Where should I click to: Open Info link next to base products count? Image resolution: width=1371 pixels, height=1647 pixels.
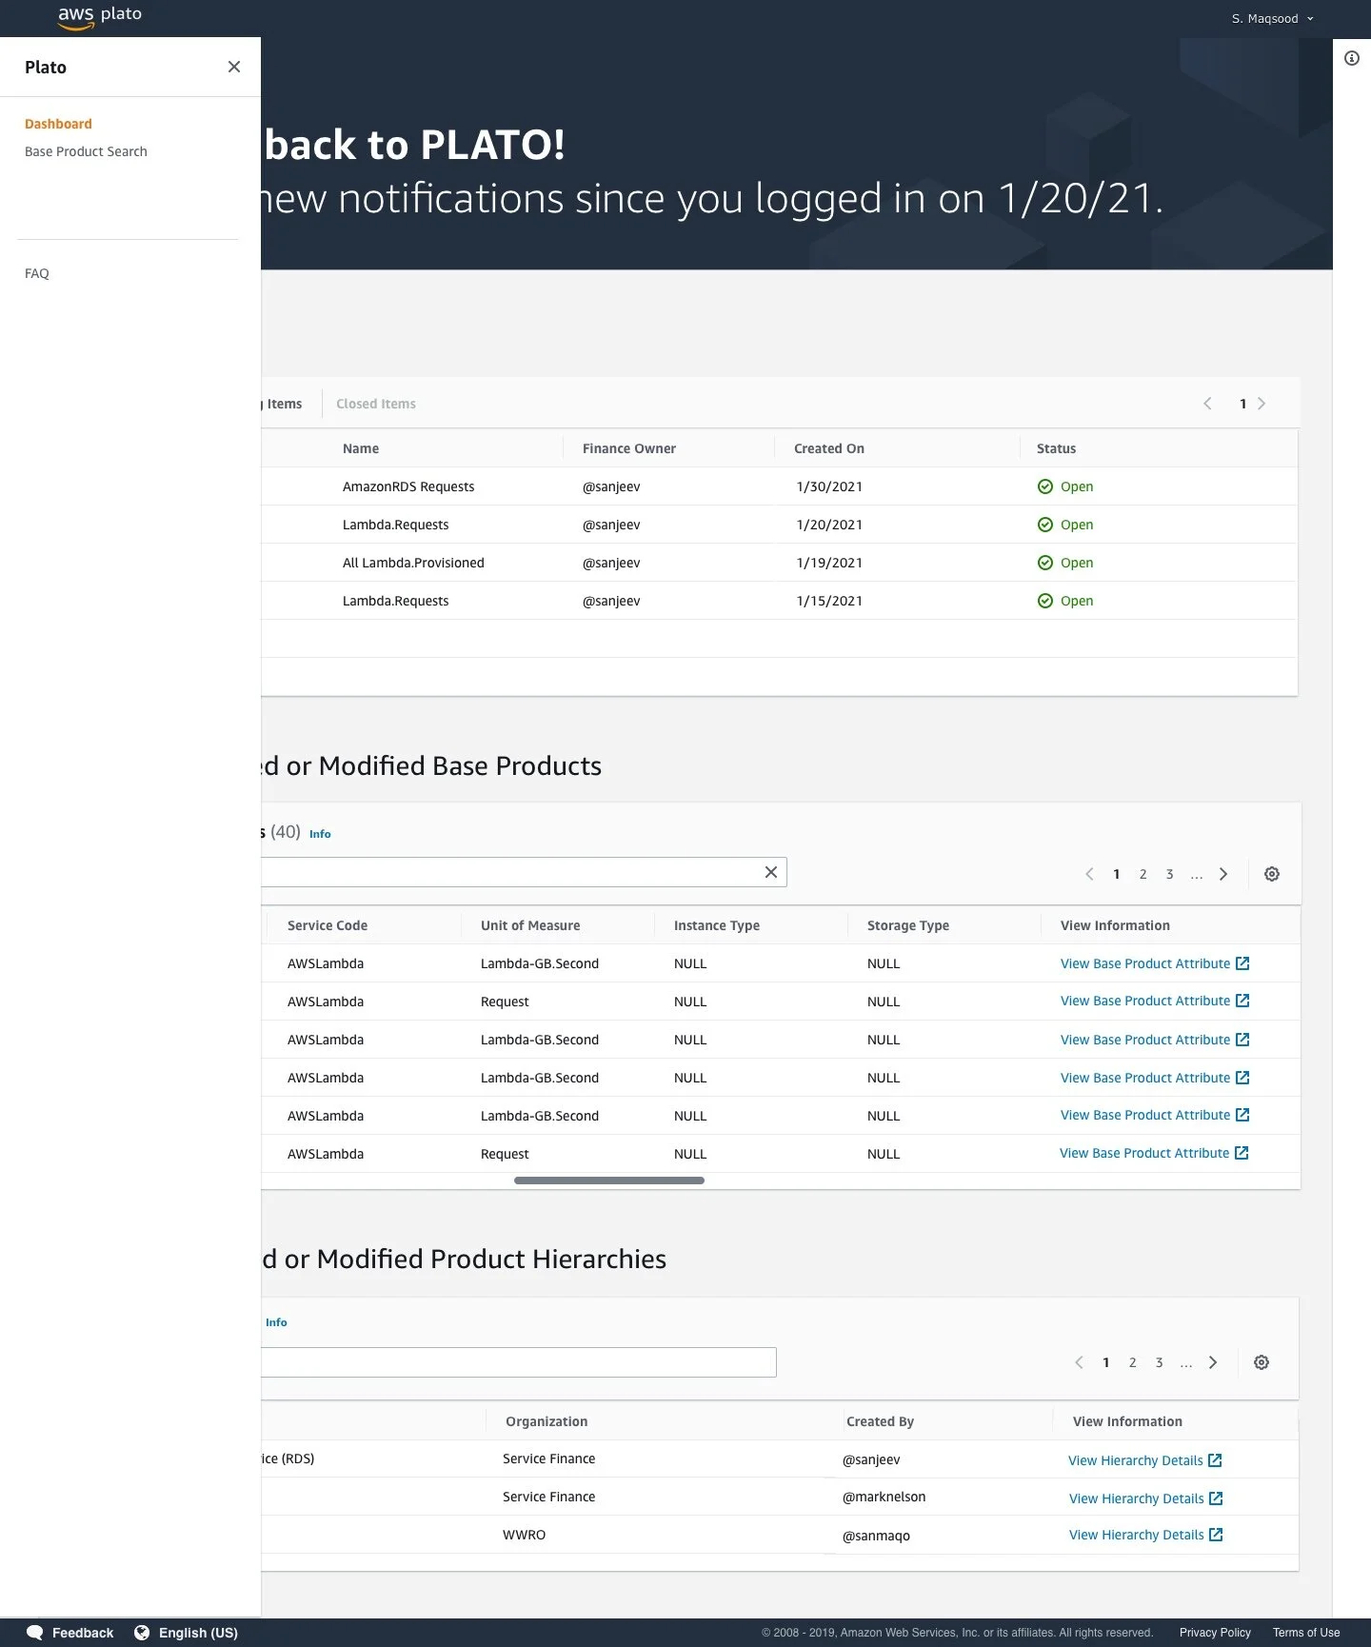point(320,834)
